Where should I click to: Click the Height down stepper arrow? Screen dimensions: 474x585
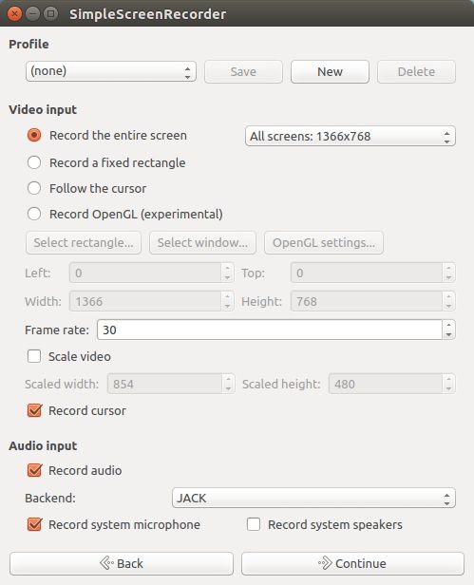(448, 307)
